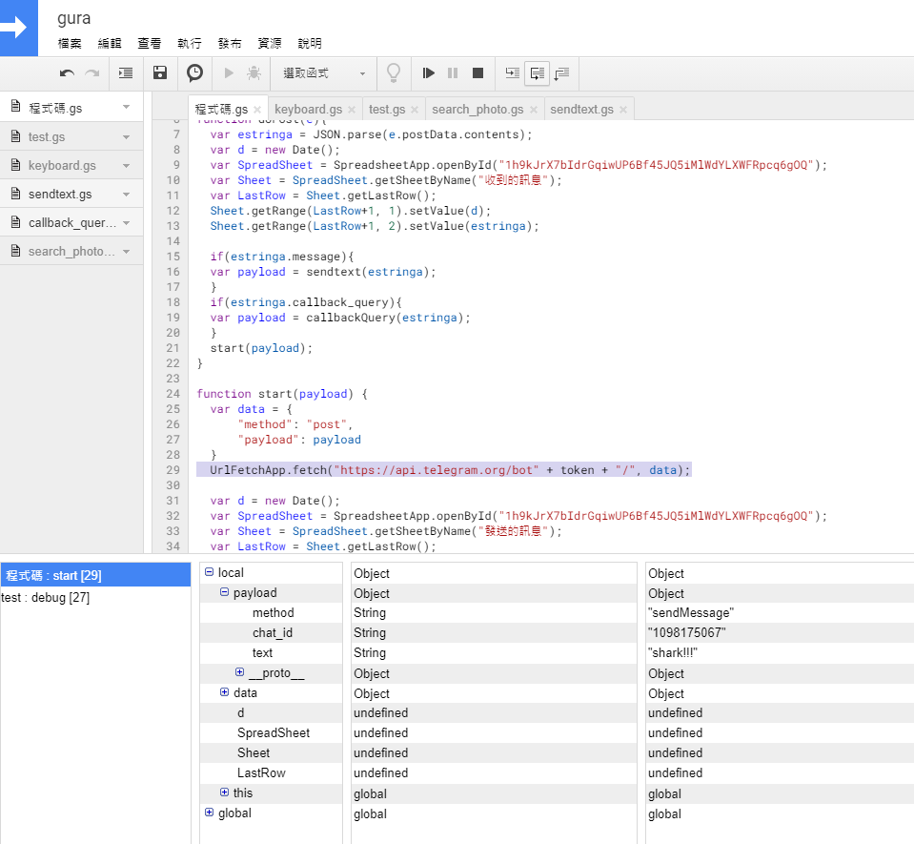Collapse the payload tree node
This screenshot has height=844, width=914.
225,593
